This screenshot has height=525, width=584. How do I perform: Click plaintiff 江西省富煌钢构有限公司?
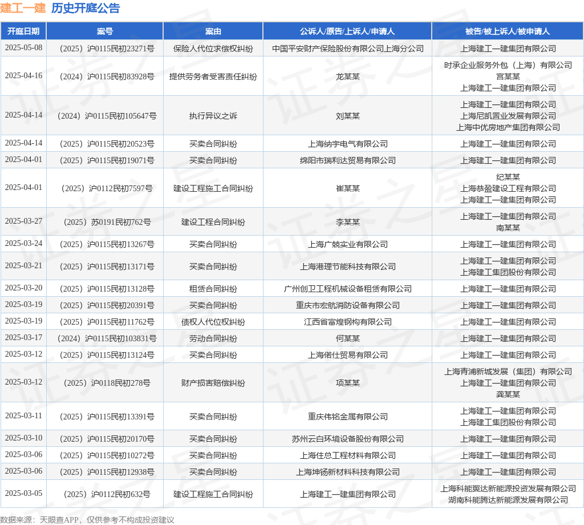coord(347,322)
